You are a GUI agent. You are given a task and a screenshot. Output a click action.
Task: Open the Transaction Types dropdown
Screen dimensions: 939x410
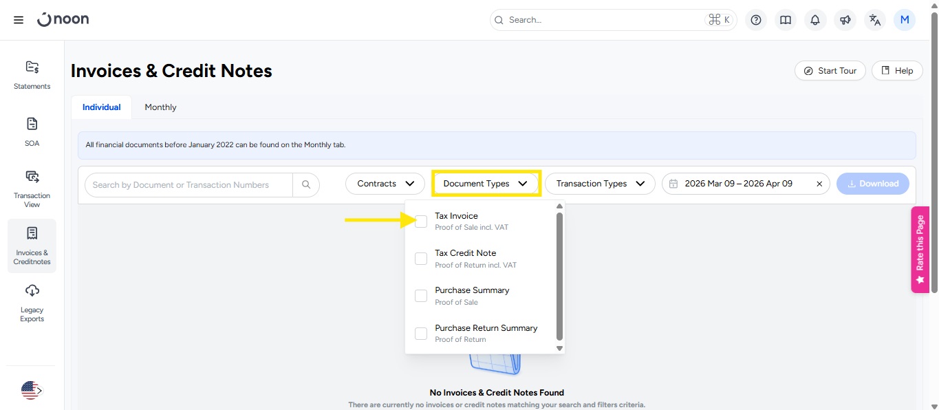pos(599,184)
